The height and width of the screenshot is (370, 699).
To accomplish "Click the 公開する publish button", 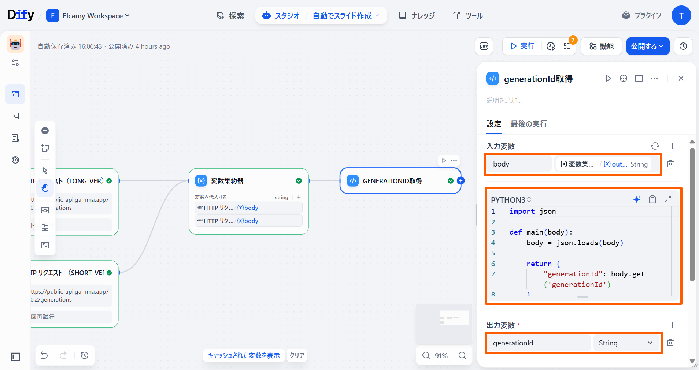I will click(x=647, y=46).
